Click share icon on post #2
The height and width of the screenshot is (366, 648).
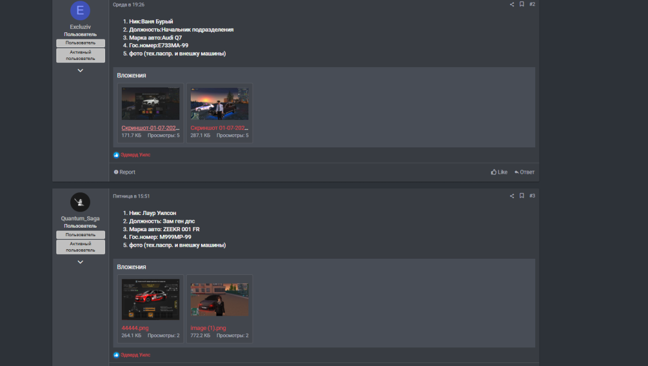512,5
